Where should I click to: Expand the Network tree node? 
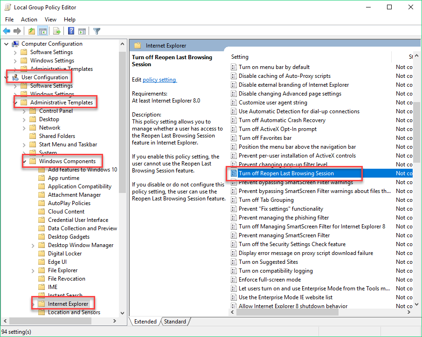pyautogui.click(x=24, y=128)
